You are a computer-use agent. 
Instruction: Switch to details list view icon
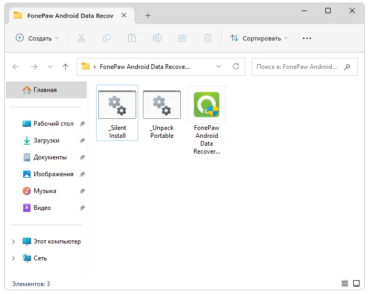[345, 283]
